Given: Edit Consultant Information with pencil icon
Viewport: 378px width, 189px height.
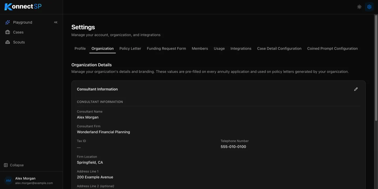Looking at the screenshot, I should coord(356,89).
